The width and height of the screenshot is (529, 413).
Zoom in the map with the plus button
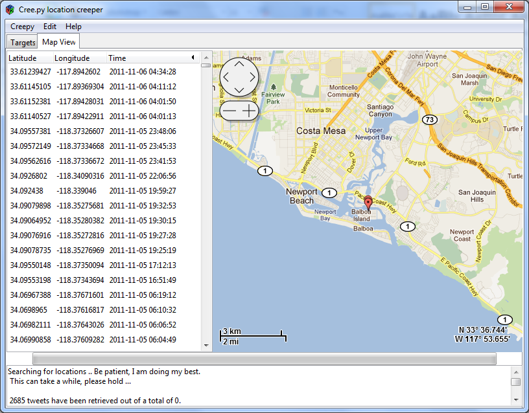249,111
